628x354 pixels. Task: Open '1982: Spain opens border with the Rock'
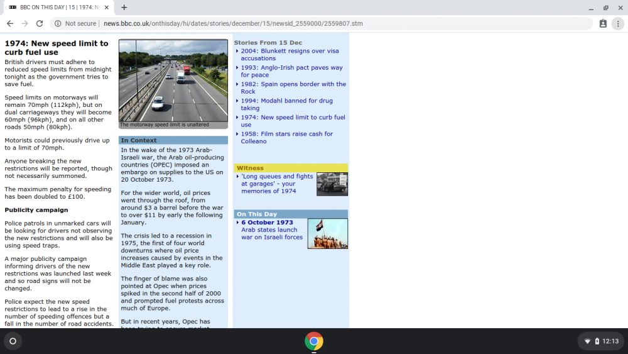tap(293, 88)
